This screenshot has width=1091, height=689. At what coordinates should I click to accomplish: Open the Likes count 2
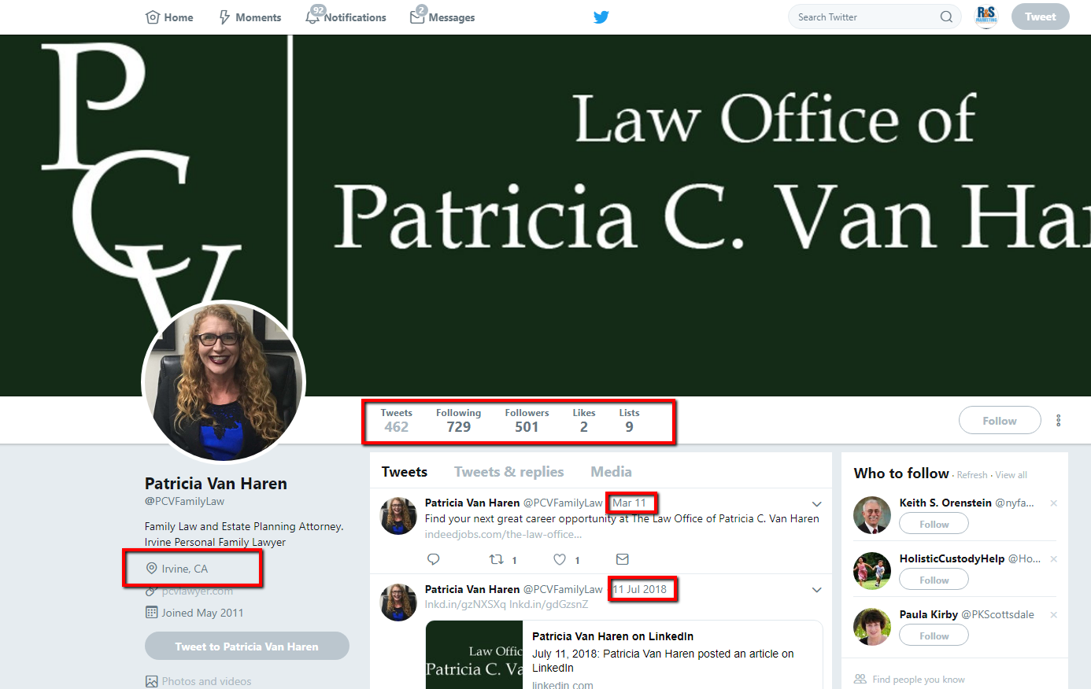[584, 421]
